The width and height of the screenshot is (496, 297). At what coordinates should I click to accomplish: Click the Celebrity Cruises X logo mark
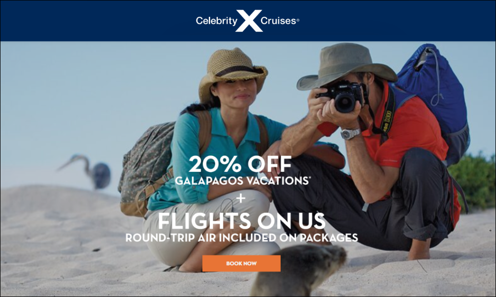[249, 20]
